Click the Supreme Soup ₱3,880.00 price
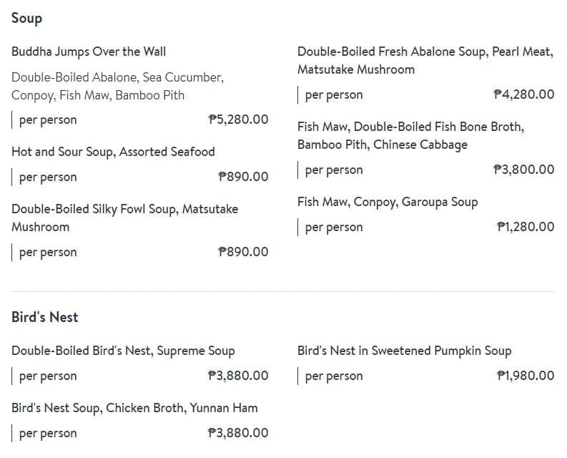The image size is (567, 458). click(238, 376)
